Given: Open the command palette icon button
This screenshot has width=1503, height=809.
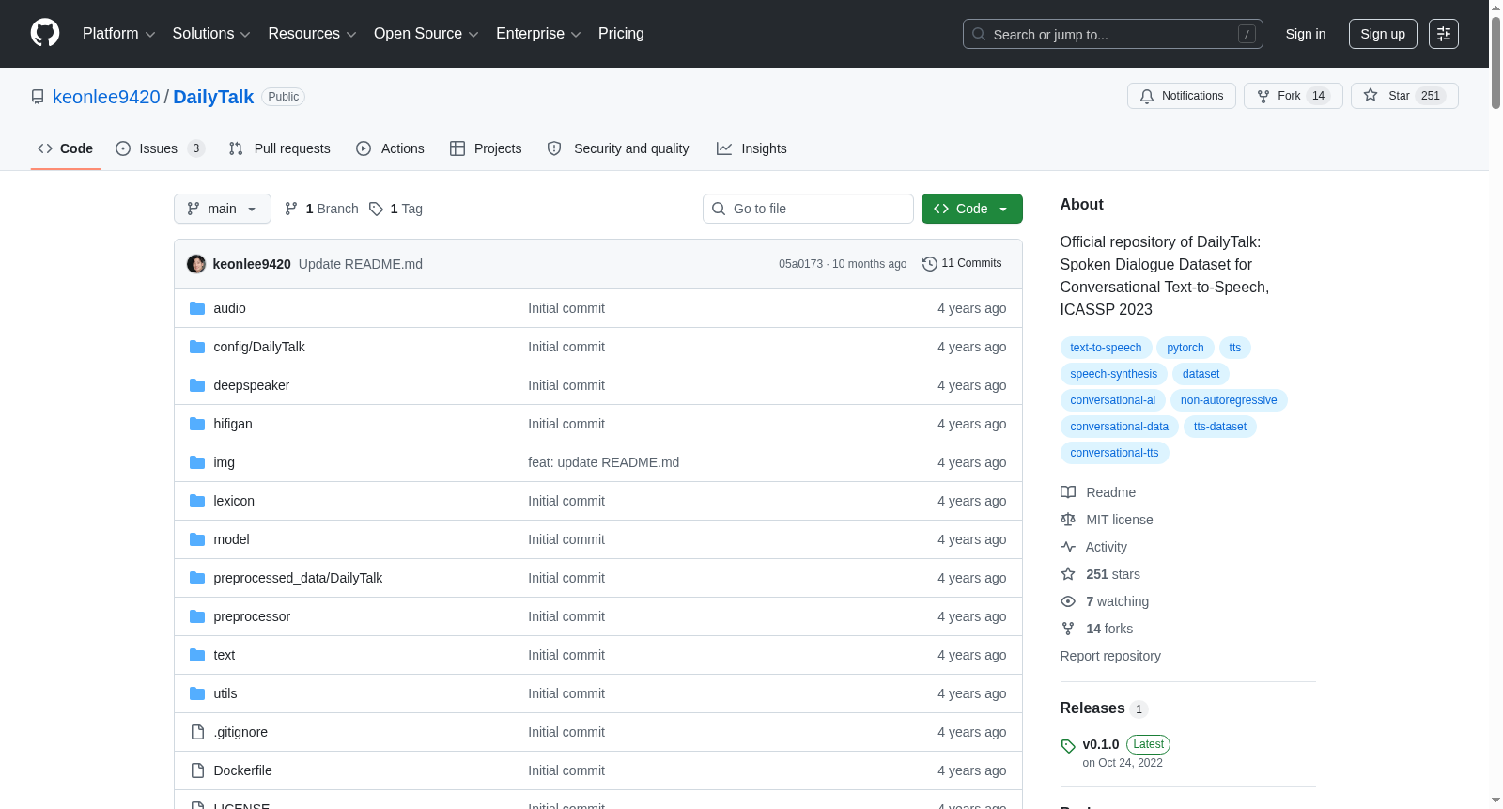Looking at the screenshot, I should coord(1443,34).
